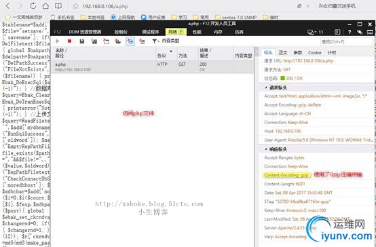Open the 仿真 tab
Image resolution: width=376 pixels, height=247 pixels.
coord(239,32)
